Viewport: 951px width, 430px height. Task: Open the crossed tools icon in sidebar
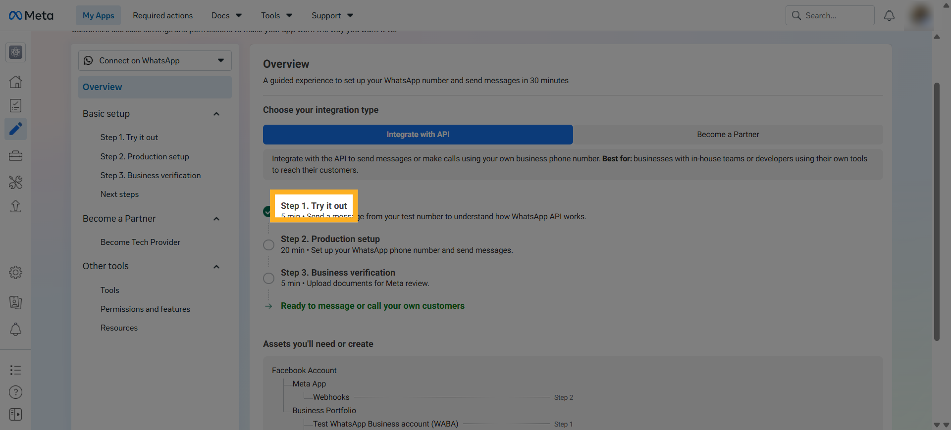click(x=16, y=183)
